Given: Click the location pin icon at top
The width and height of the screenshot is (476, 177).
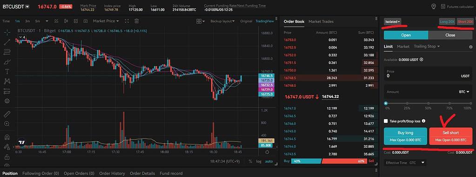Looking at the screenshot, I should [434, 7].
